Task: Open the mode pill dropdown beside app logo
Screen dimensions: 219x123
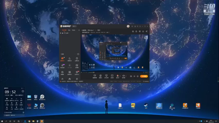Action: 74,26
